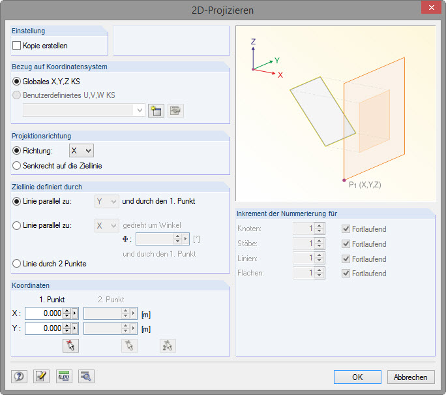Pick the 1st point graphically with cursor icon
446x395 pixels.
coord(70,346)
